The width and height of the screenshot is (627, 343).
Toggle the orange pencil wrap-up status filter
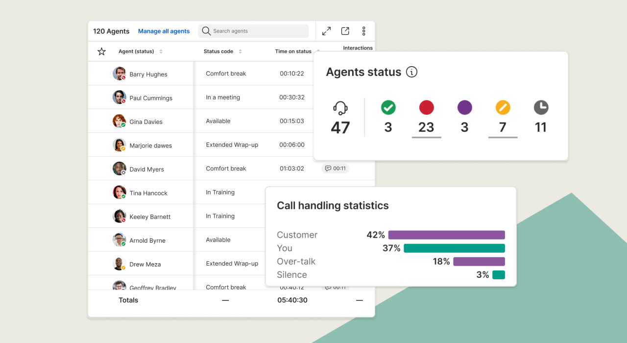(503, 108)
